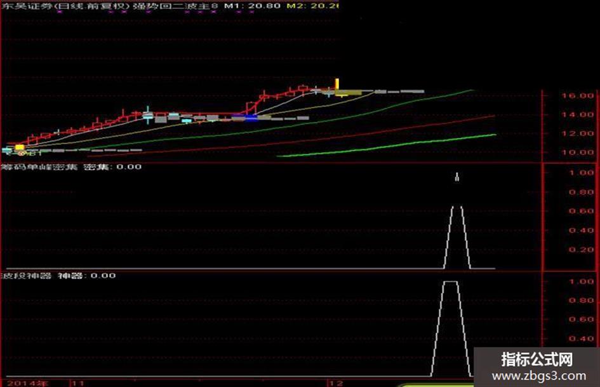The image size is (600, 387).
Task: Click the blue highlighted candlestick
Action: [250, 118]
